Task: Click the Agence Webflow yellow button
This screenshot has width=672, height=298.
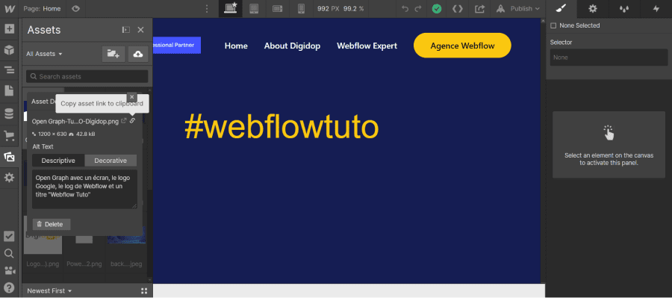Action: (x=462, y=46)
